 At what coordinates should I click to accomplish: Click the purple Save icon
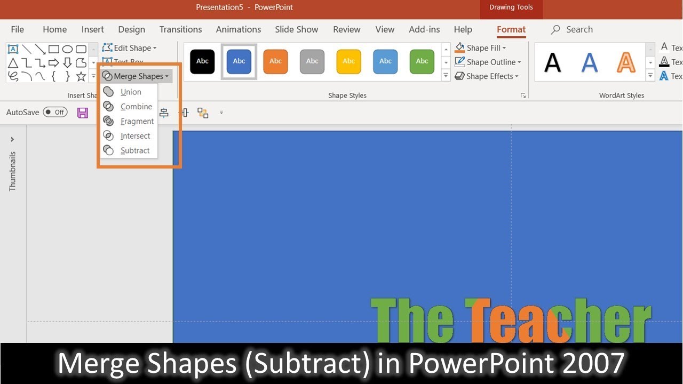(x=83, y=113)
